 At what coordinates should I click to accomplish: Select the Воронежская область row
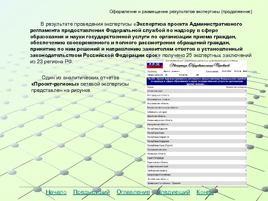[x=197, y=103]
